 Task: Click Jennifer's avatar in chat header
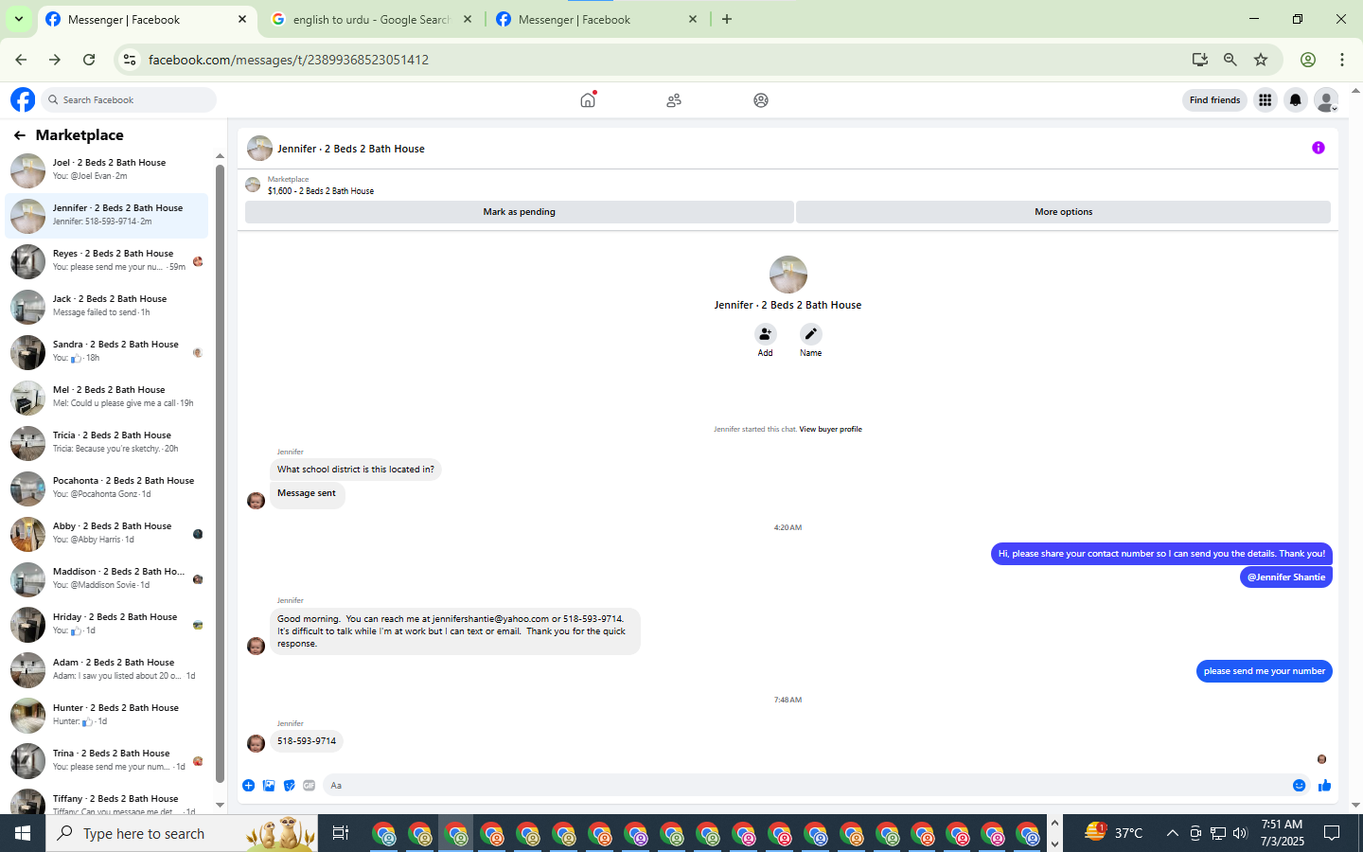259,149
